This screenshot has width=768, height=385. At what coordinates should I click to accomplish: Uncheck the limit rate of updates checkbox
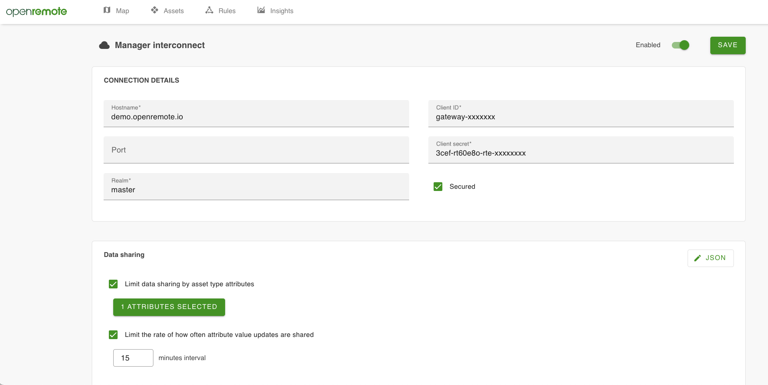tap(113, 335)
